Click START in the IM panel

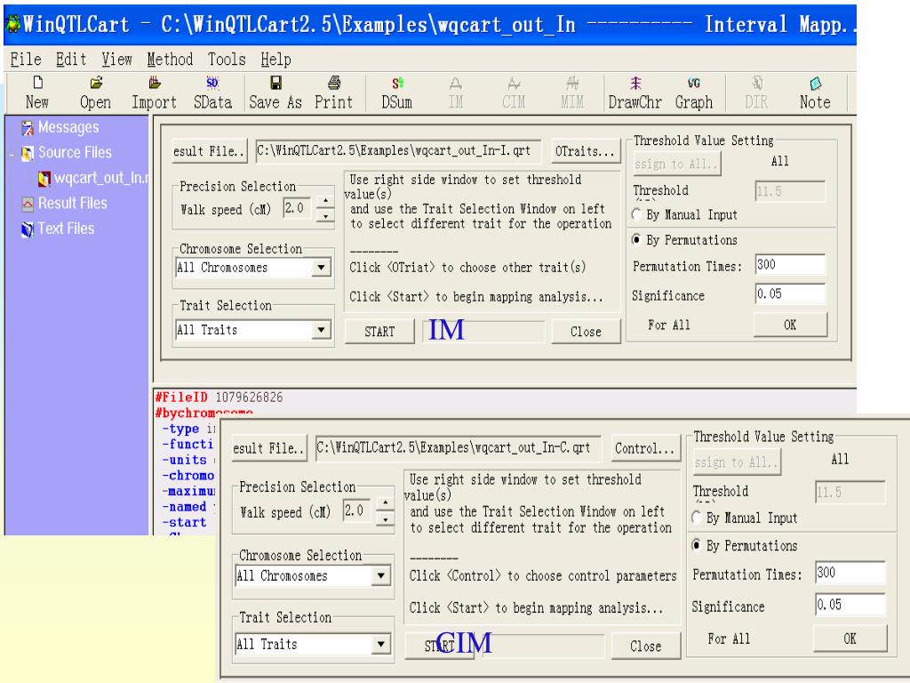tap(379, 332)
